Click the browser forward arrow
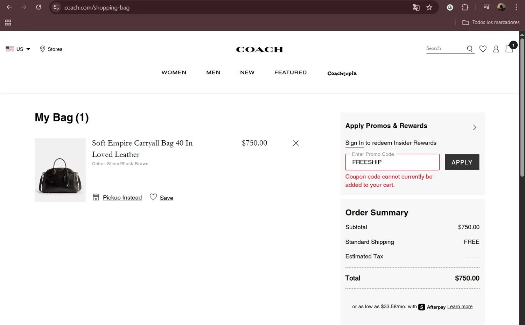 coord(24,7)
